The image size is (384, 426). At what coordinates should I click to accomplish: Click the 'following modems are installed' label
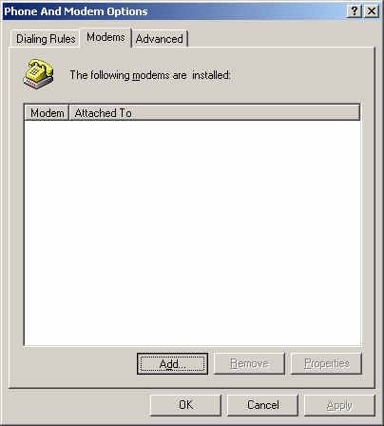pos(150,75)
